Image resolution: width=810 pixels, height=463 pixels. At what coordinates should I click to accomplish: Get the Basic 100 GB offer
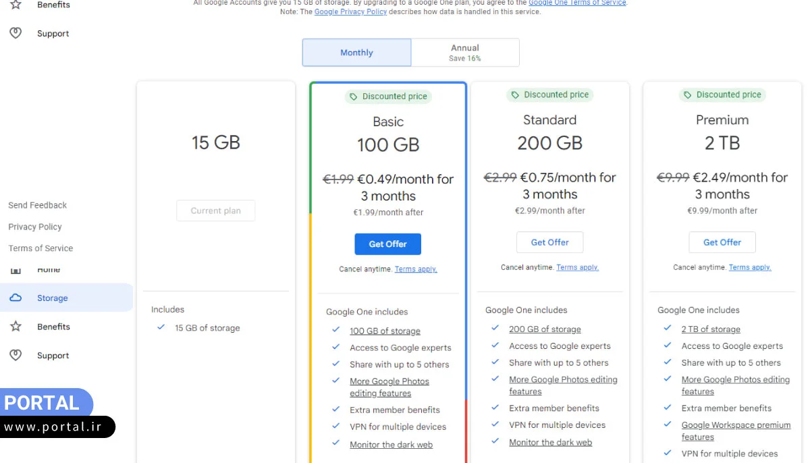[x=387, y=244]
